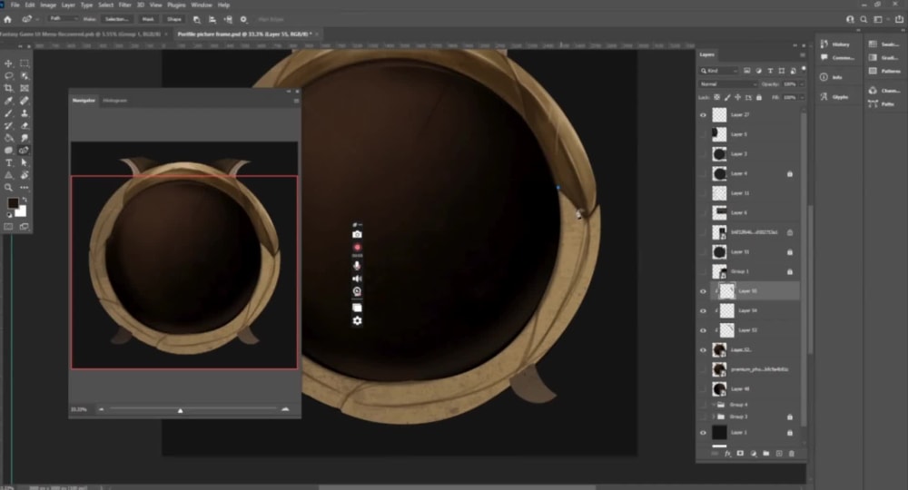Viewport: 908px width, 490px height.
Task: Open the Fill dropdown arrow
Action: [802, 98]
